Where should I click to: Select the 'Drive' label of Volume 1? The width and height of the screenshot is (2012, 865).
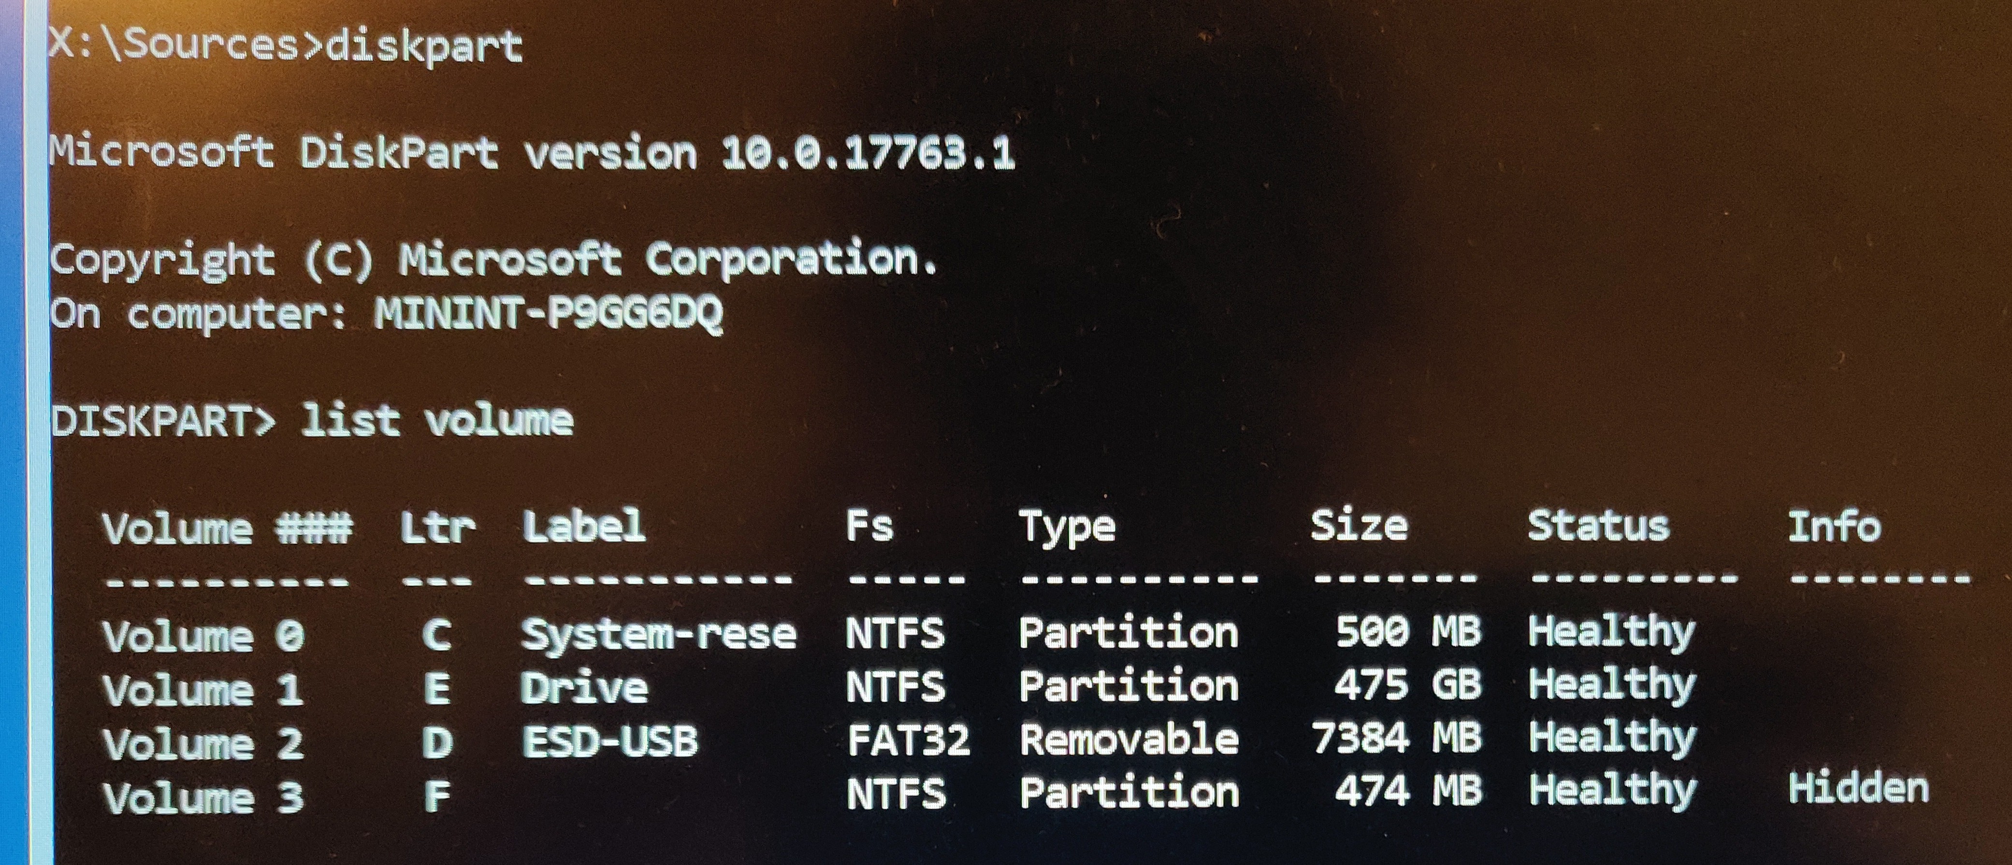[x=584, y=688]
